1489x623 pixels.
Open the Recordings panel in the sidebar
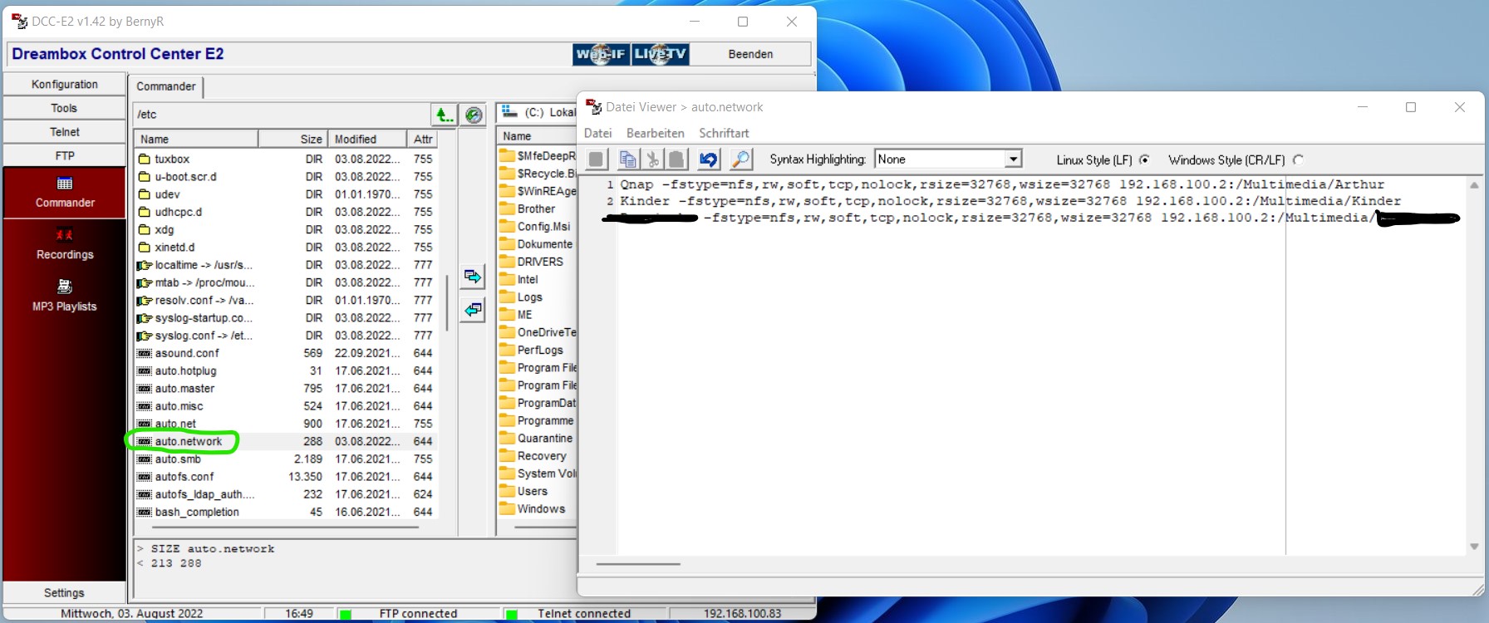[65, 244]
